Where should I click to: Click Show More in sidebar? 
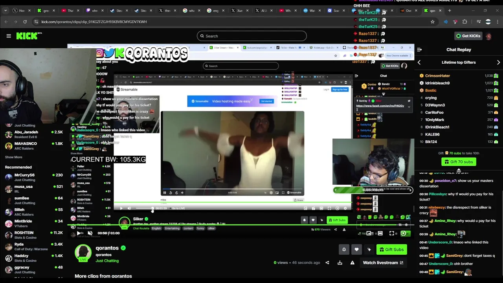[13, 157]
